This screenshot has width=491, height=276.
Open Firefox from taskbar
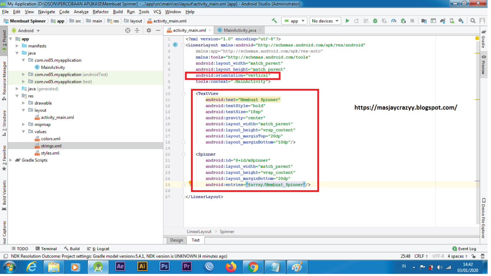(231, 267)
